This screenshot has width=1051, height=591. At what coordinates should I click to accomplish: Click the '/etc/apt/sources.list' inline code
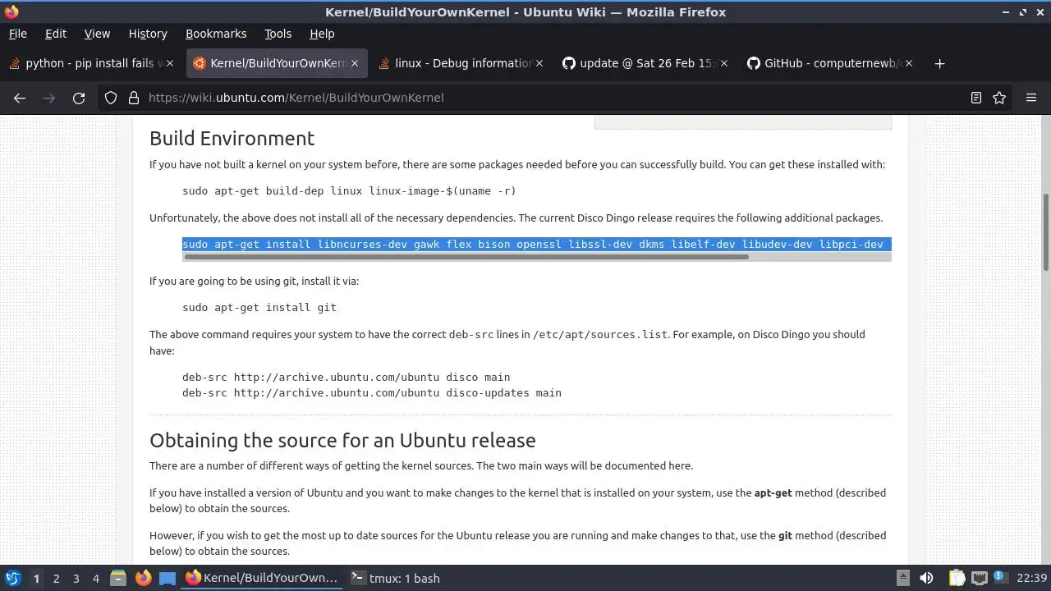point(600,335)
